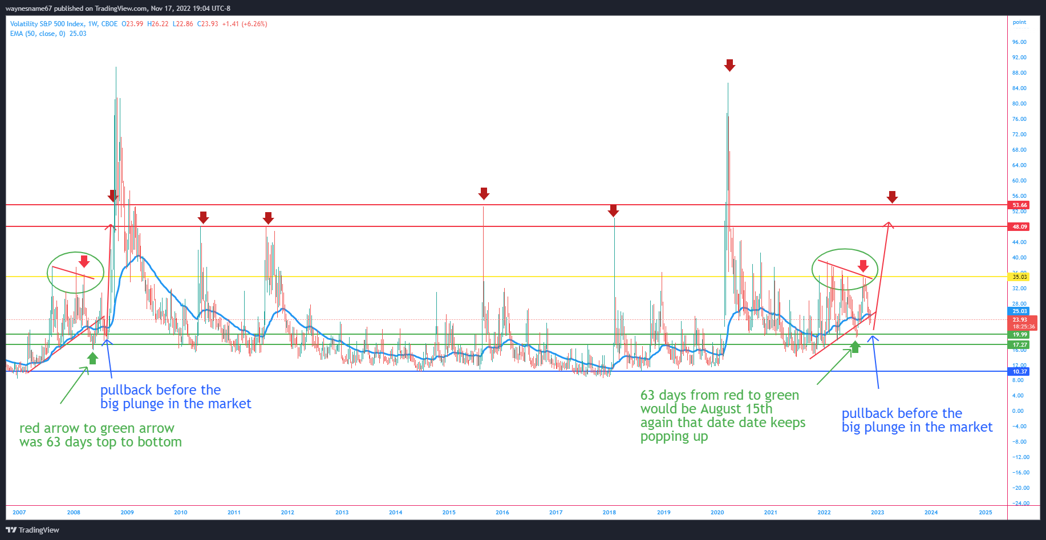Click the chart title 'Volatility S&P 500 Index'
Screen dimensions: 1046x540
tap(47, 24)
